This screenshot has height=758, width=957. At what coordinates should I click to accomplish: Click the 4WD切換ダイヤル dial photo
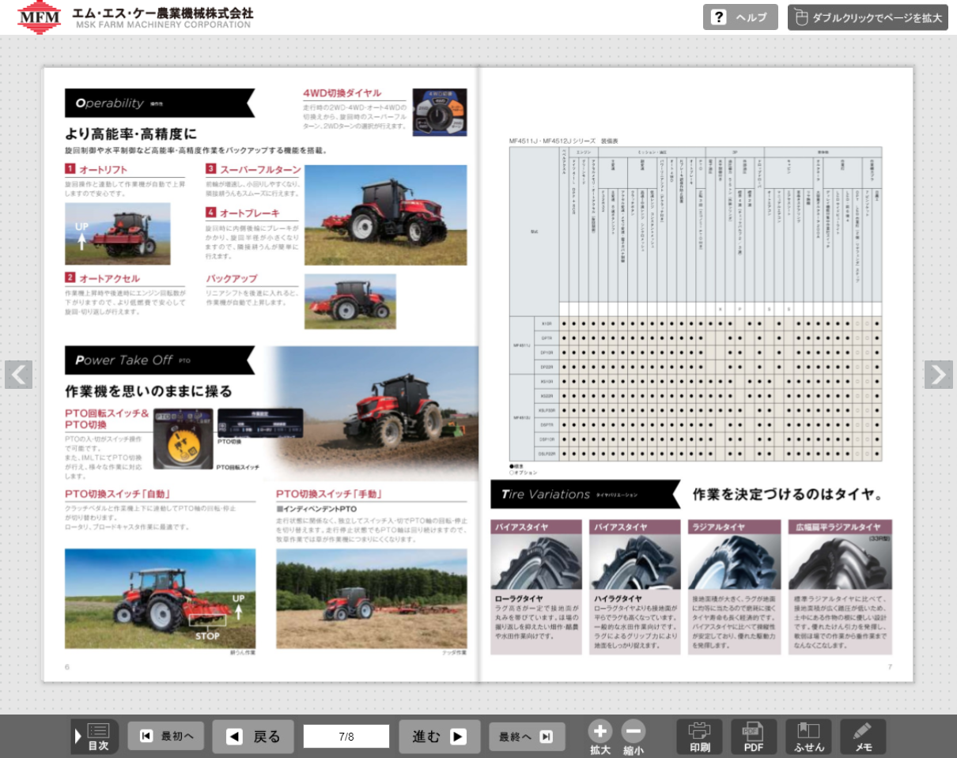[440, 112]
